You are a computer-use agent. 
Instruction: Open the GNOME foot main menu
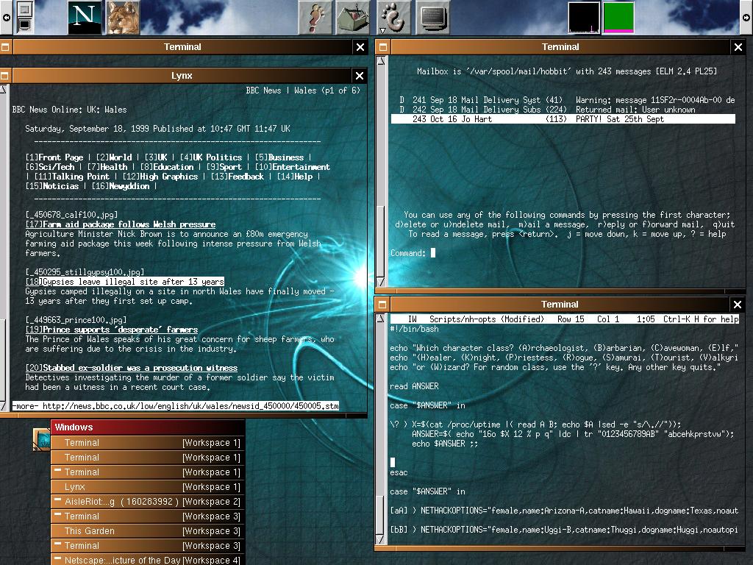[394, 18]
